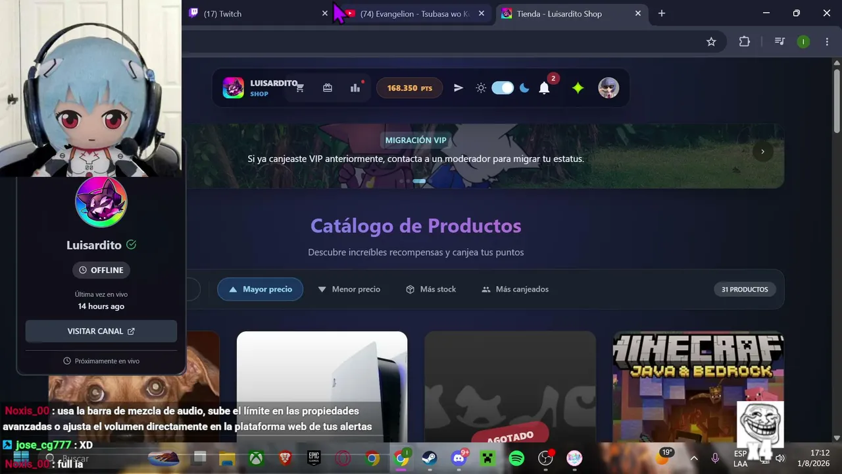Show hidden system tray icons
Image resolution: width=842 pixels, height=474 pixels.
click(693, 458)
